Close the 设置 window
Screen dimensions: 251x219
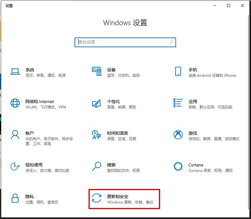coord(242,6)
